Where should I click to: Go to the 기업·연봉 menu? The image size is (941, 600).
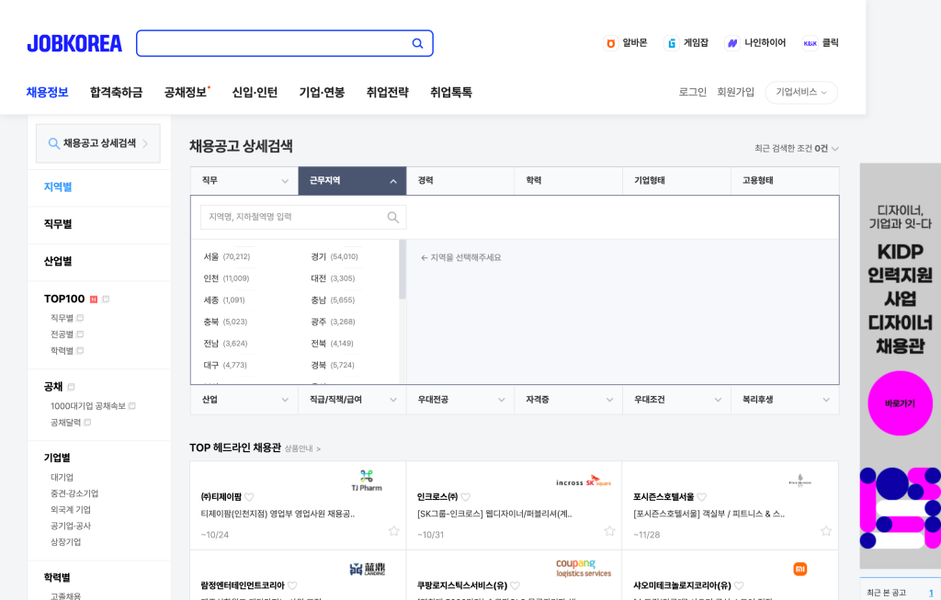[322, 92]
